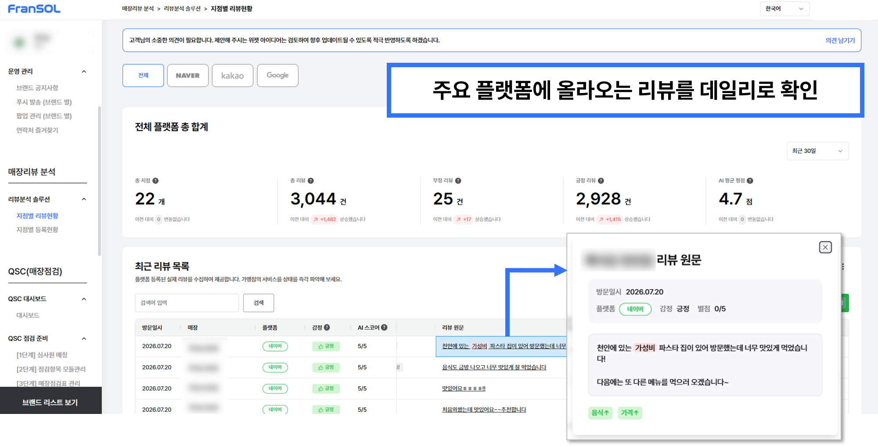This screenshot has height=446, width=878.
Task: Open review link 음식도 금방 나오고 너무 맛있게
Action: point(494,367)
